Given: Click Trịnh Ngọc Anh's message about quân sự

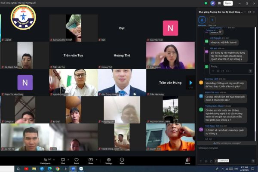Looking at the screenshot, I should (225, 132).
